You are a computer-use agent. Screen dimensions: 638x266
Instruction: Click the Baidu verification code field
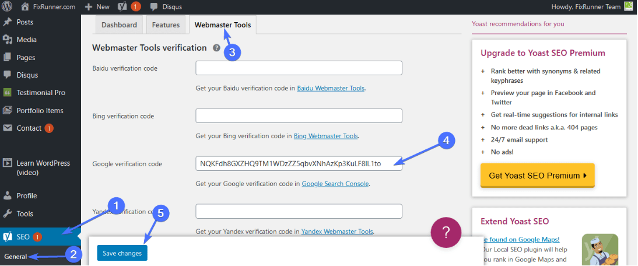click(x=299, y=68)
